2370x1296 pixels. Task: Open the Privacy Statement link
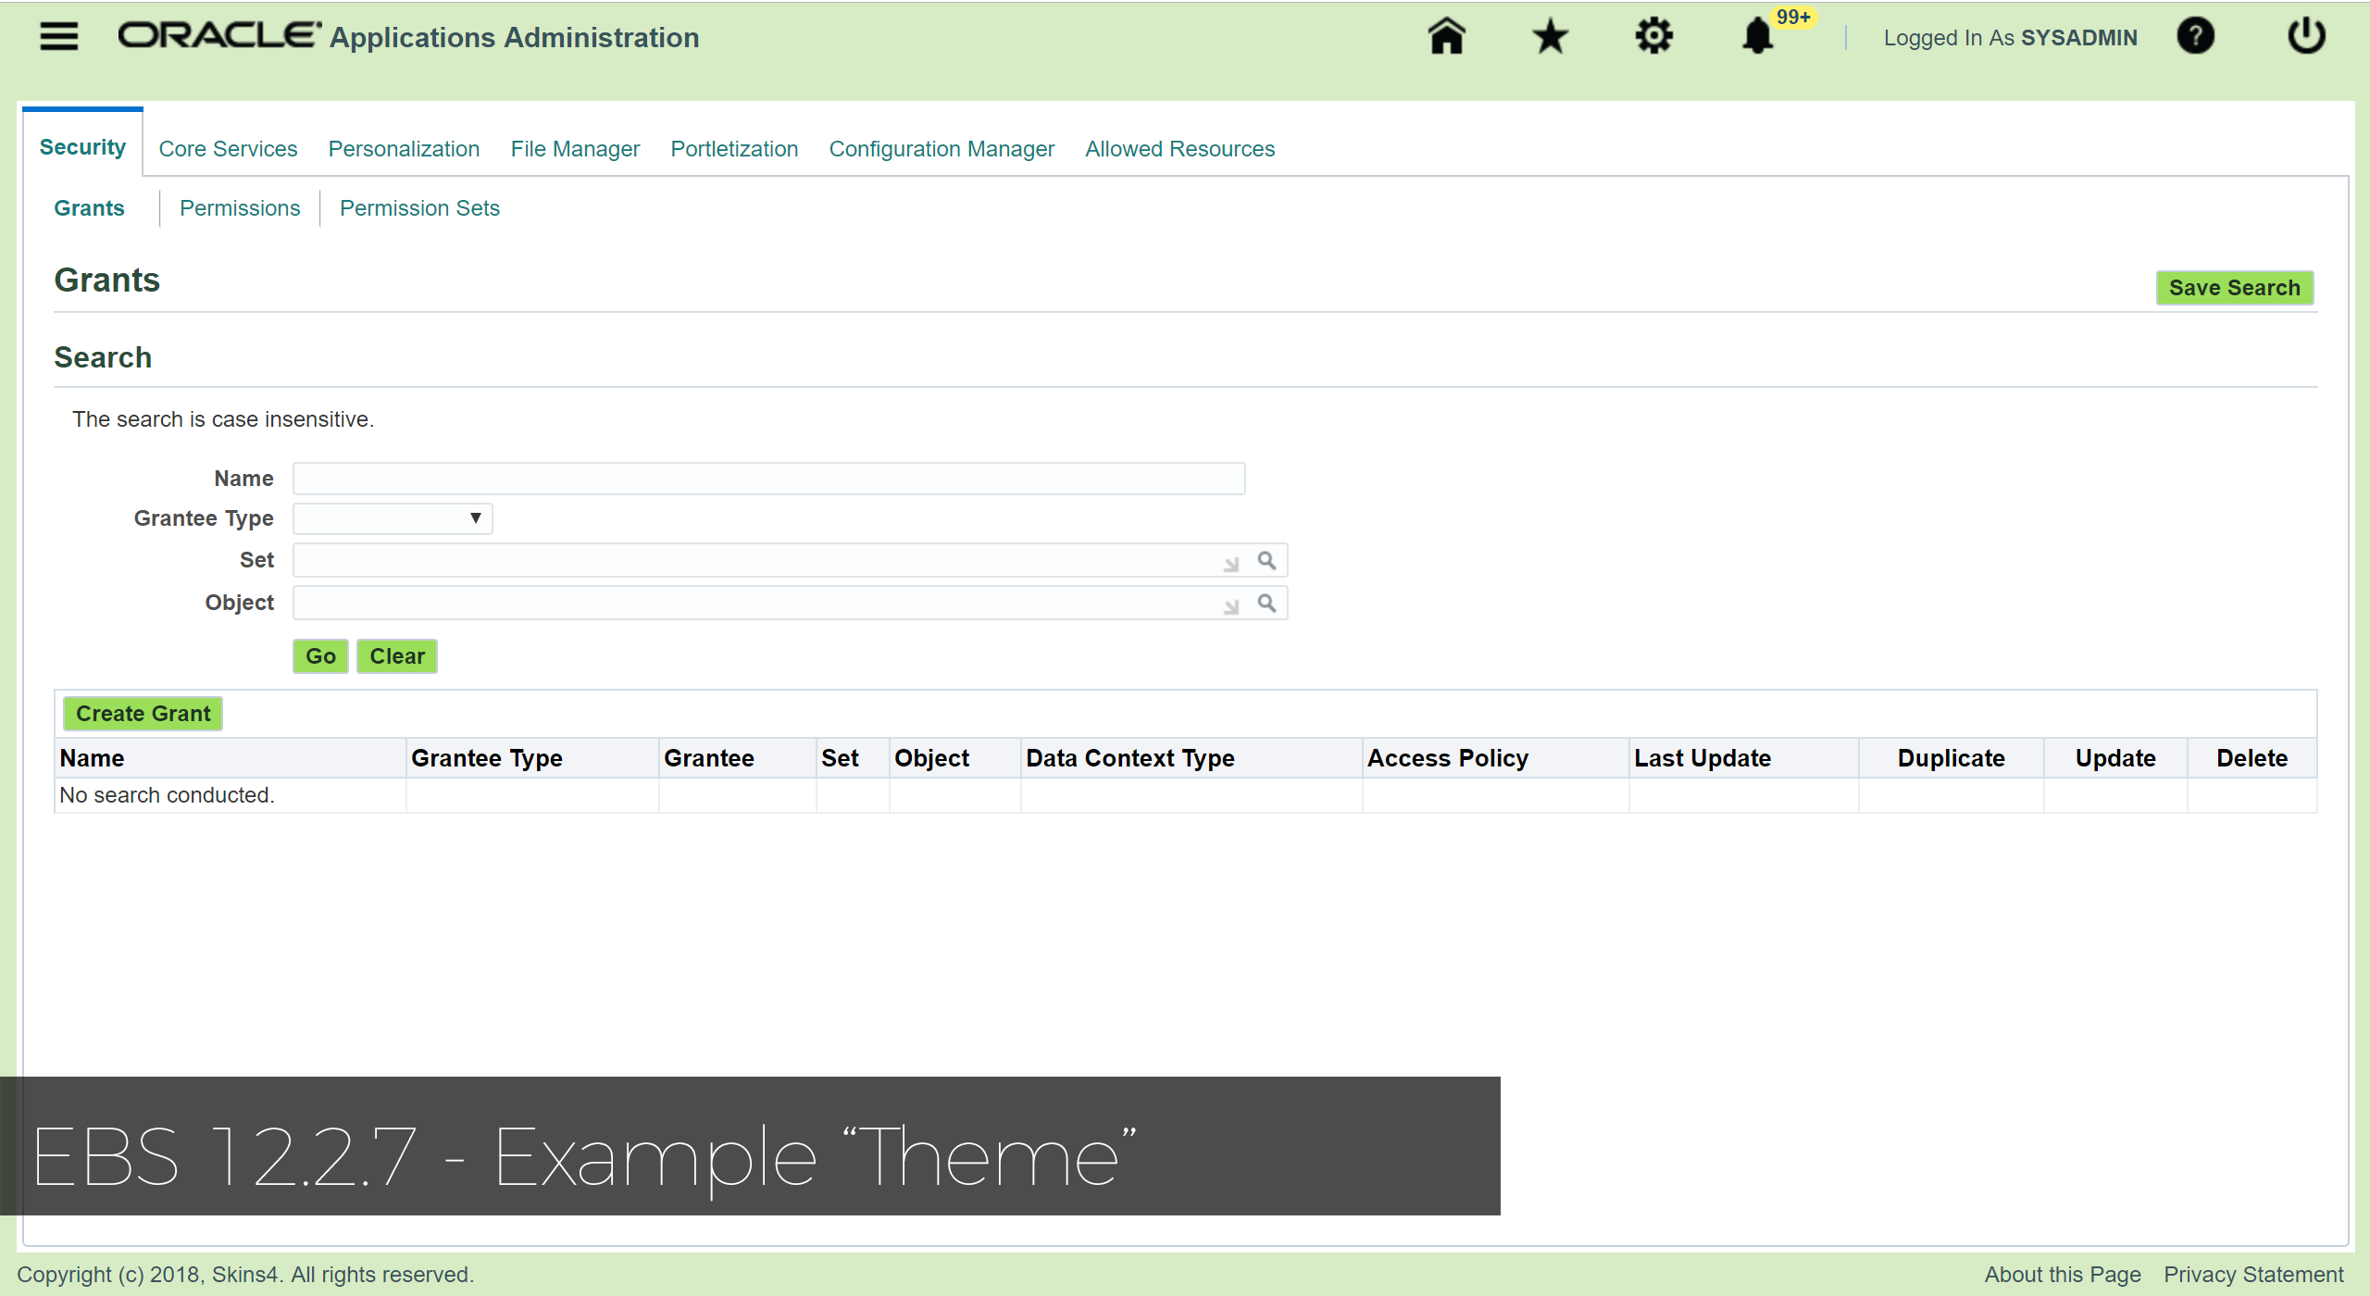2253,1275
